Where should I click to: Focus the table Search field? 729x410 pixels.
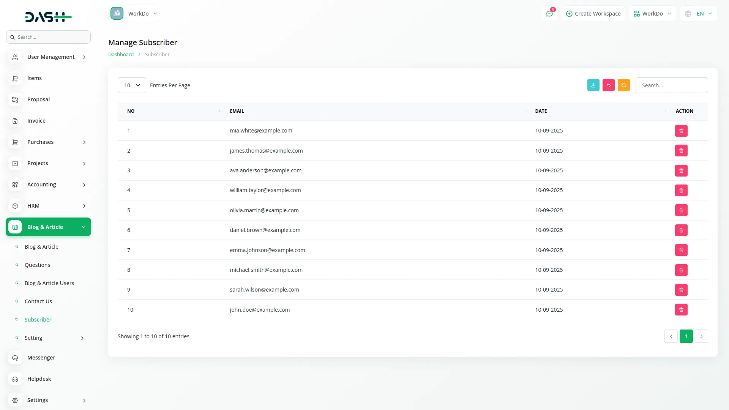coord(671,85)
